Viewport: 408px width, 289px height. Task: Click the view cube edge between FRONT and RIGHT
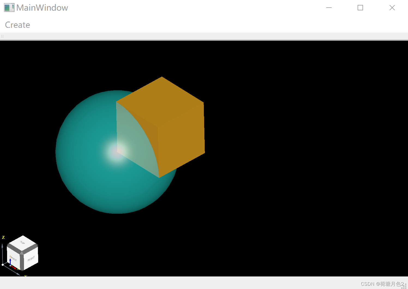click(22, 262)
